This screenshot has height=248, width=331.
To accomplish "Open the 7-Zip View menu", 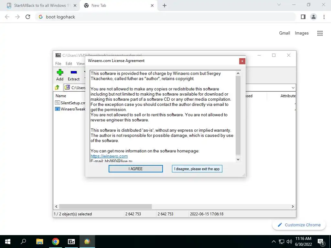I will pos(80,64).
